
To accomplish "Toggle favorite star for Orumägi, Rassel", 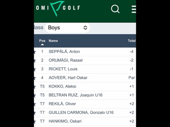I will 35,61.
